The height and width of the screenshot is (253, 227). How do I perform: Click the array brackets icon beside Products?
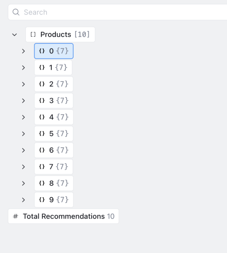(33, 35)
